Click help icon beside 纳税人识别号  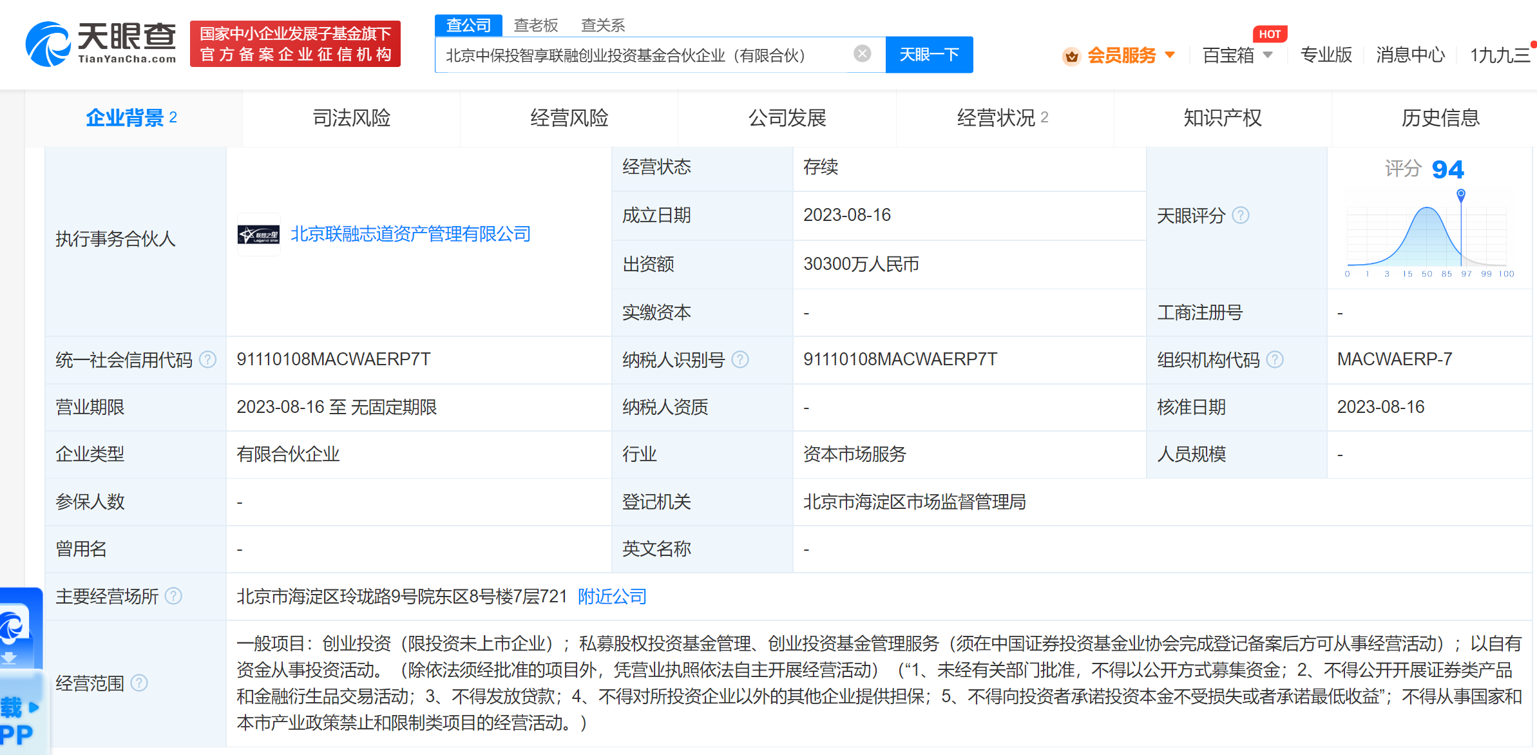coord(740,359)
